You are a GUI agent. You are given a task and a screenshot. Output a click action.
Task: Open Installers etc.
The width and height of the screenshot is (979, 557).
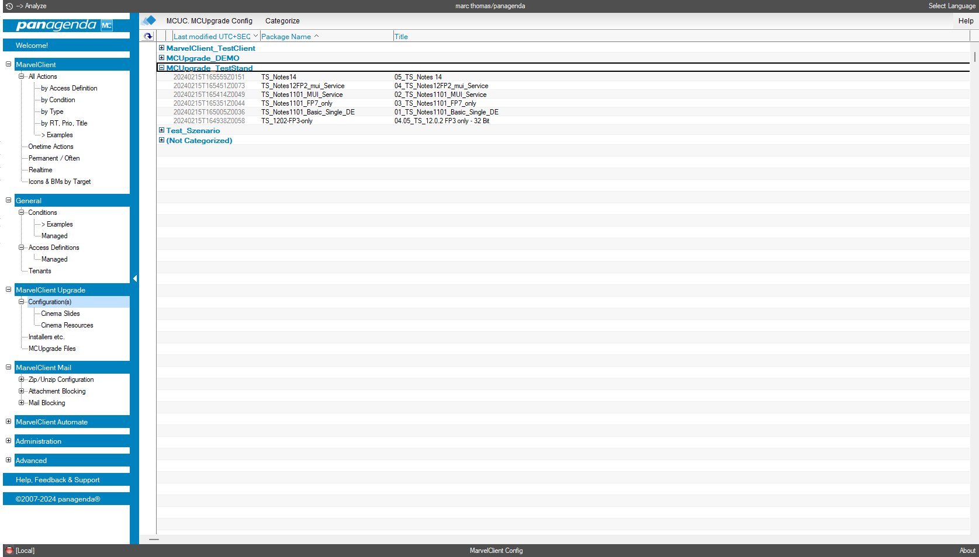[46, 337]
